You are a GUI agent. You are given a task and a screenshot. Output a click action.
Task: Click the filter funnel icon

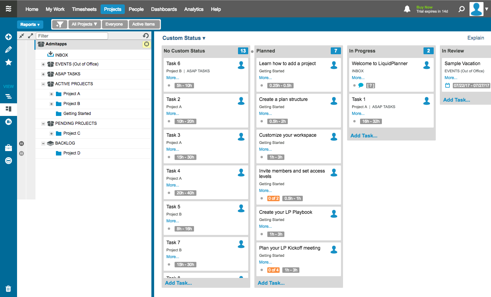point(60,24)
